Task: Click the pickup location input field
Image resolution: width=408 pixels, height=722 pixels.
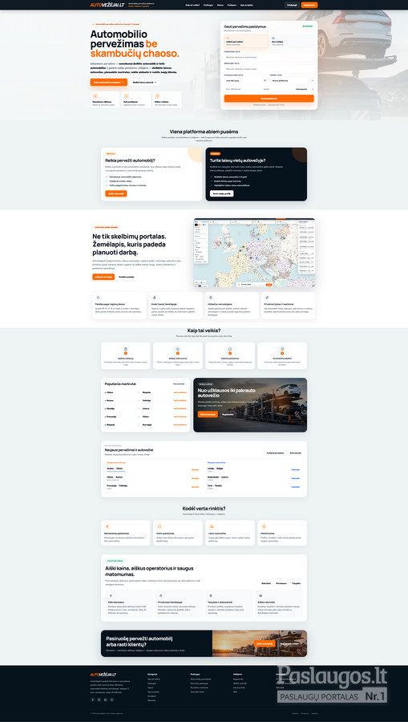Action: 269,57
